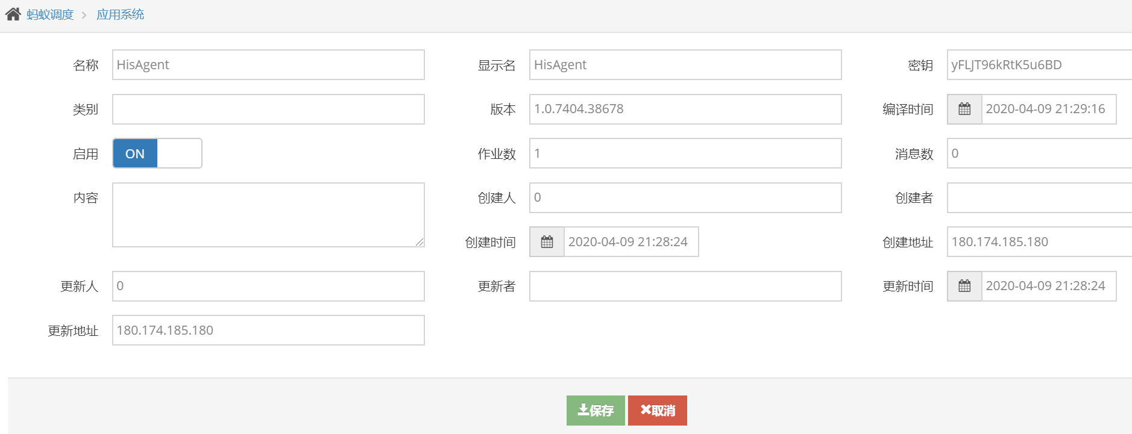
Task: Open calendar icon for 创建时间
Action: coord(547,242)
